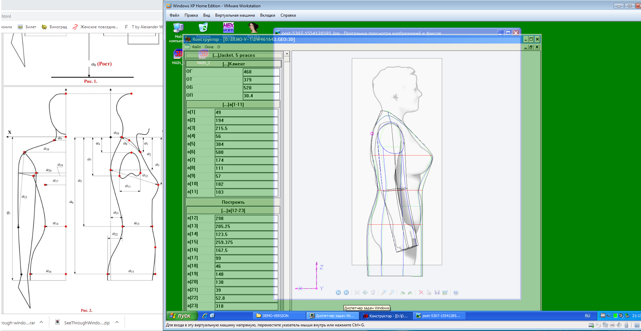
Task: Switch to DEMO-VERSION taskbar window
Action: click(x=279, y=316)
